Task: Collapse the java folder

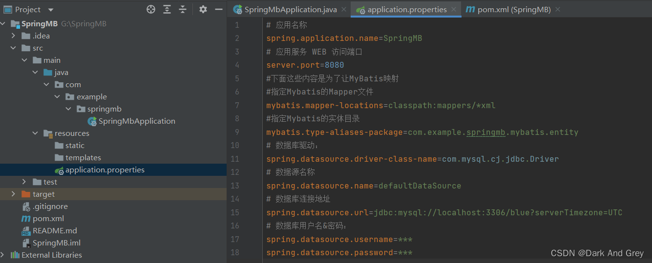Action: point(35,73)
